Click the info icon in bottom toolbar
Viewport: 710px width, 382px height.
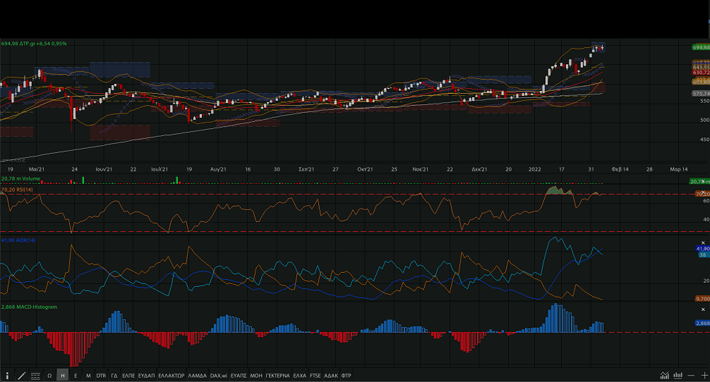7,376
